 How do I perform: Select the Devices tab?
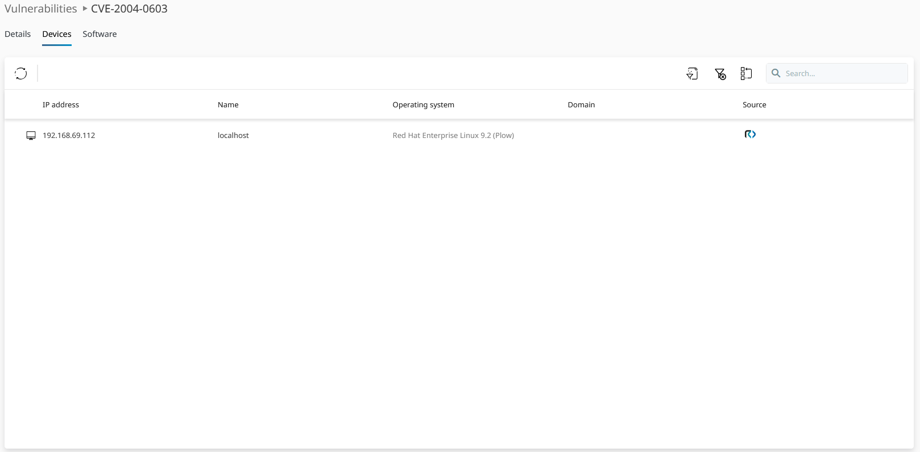point(57,34)
